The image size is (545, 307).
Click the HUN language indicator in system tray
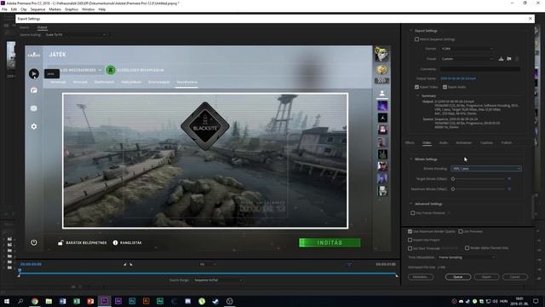[503, 301]
